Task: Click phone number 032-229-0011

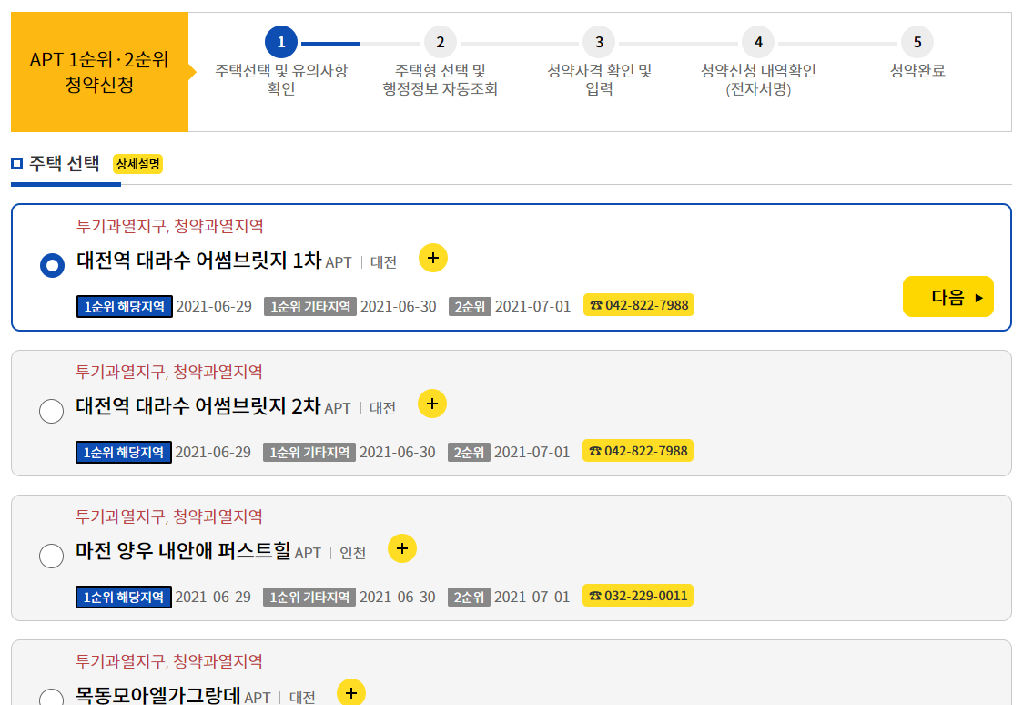Action: click(638, 596)
